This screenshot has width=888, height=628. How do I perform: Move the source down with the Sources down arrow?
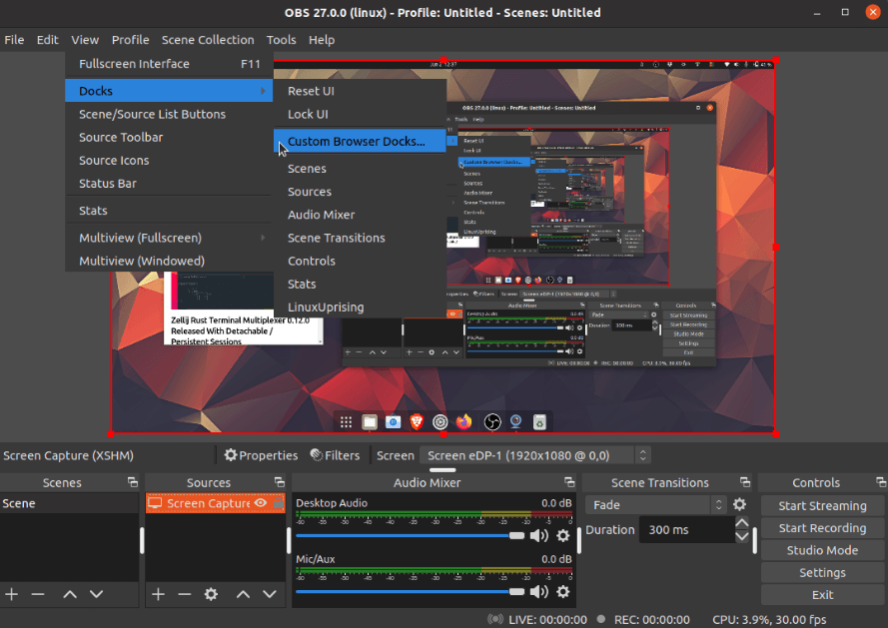coord(270,594)
